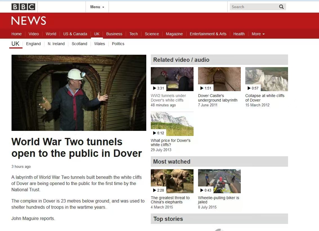
Task: Click the BBC logo
Action: coord(23,7)
